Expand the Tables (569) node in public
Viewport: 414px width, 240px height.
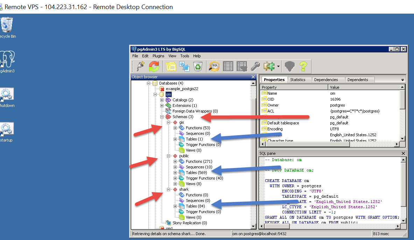(175, 173)
